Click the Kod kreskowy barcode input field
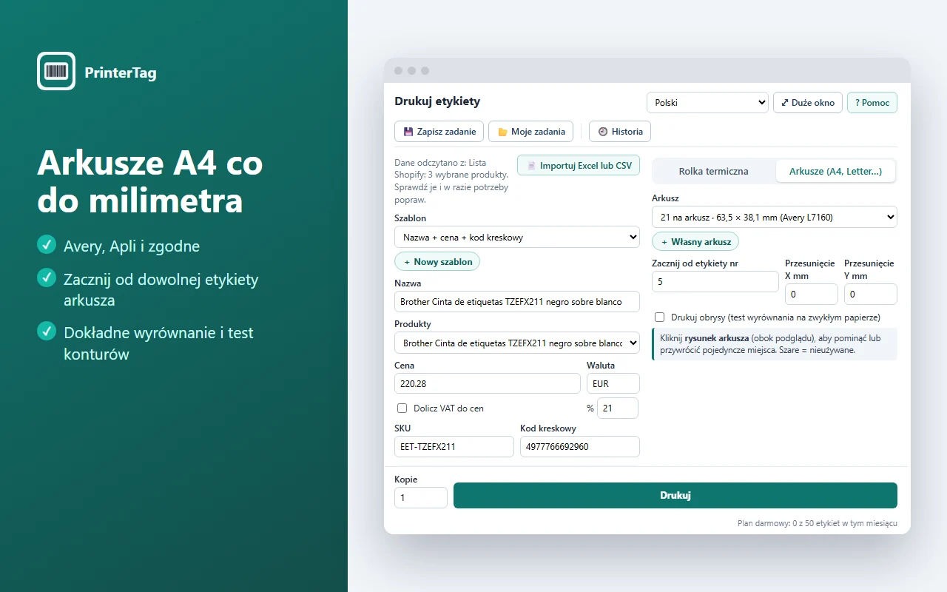Screen dimensions: 947x592 [x=580, y=446]
